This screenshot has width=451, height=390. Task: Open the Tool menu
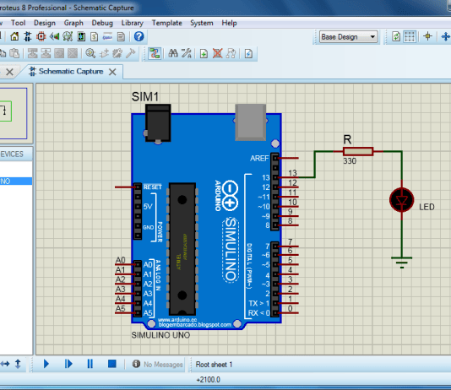18,23
